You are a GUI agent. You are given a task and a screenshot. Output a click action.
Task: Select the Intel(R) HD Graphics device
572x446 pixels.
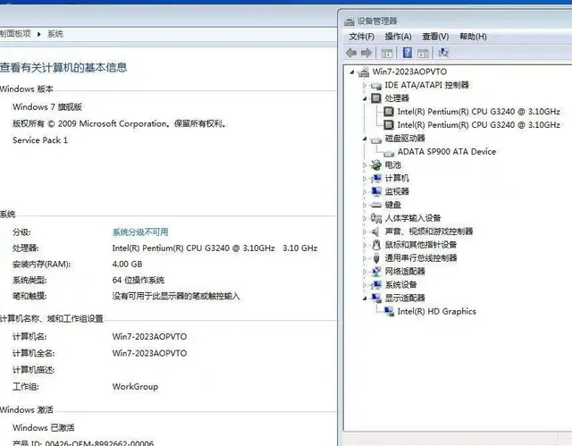(437, 311)
